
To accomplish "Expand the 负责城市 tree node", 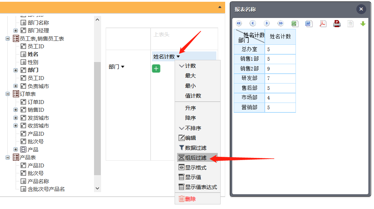I will (x=16, y=86).
